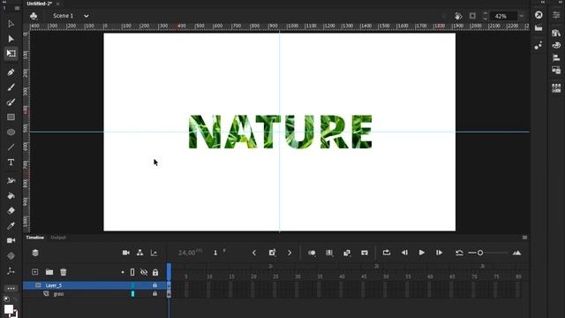The height and width of the screenshot is (318, 565).
Task: Select the Text tool
Action: point(11,163)
